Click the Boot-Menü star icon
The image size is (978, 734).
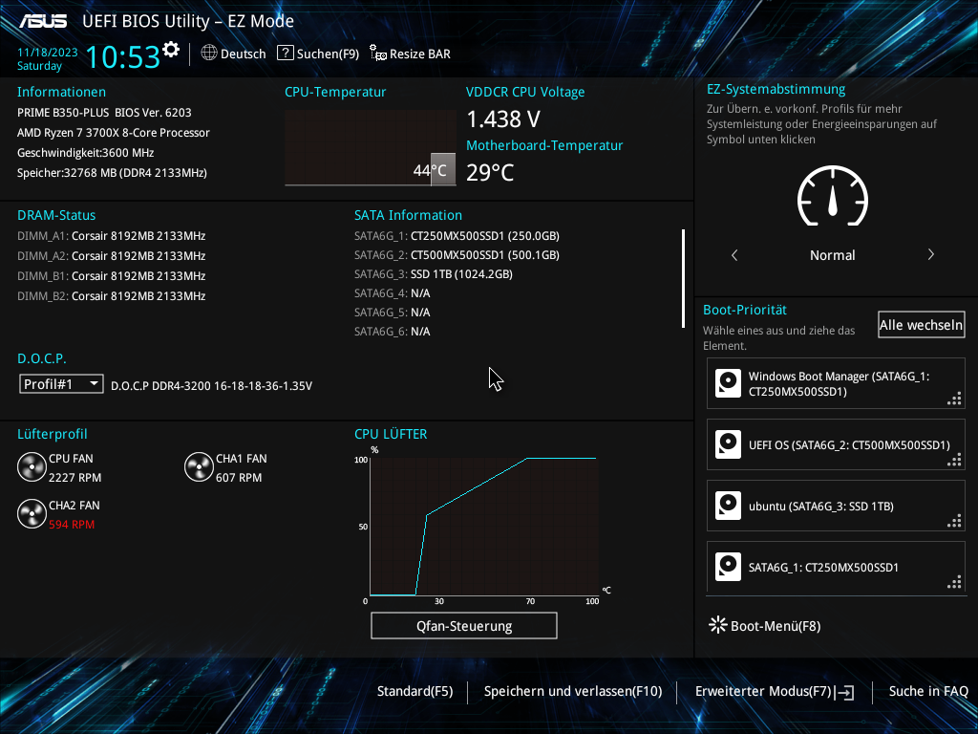pyautogui.click(x=718, y=625)
